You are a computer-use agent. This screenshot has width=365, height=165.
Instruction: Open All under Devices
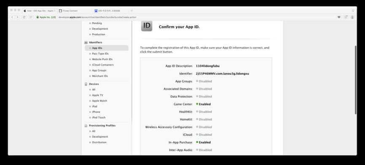point(94,90)
